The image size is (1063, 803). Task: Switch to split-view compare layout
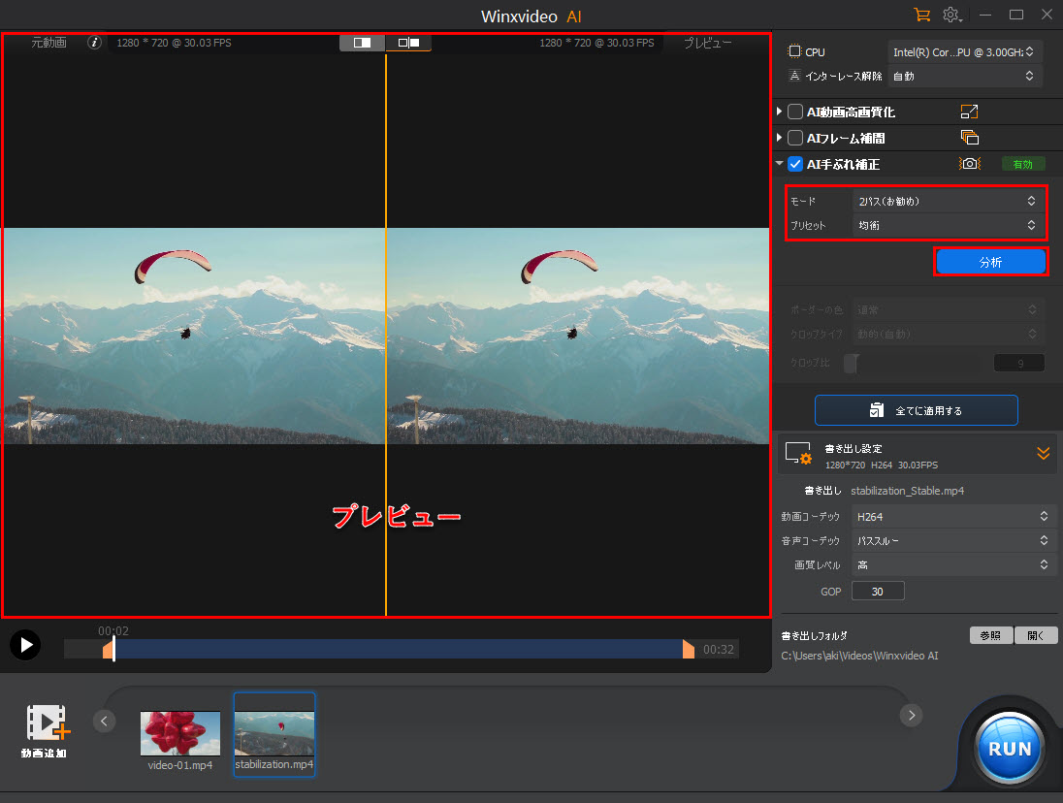(x=408, y=43)
